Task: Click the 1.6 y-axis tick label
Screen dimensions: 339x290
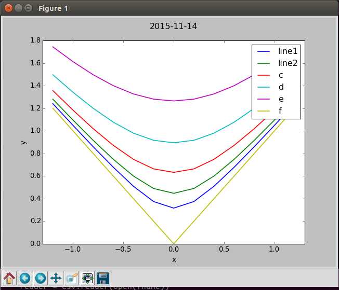Action: (35, 63)
